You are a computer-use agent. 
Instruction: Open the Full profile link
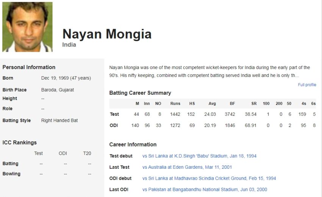307,85
